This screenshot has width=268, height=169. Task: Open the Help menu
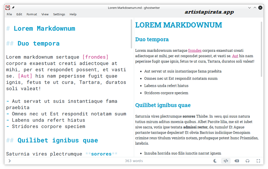pos(73,14)
